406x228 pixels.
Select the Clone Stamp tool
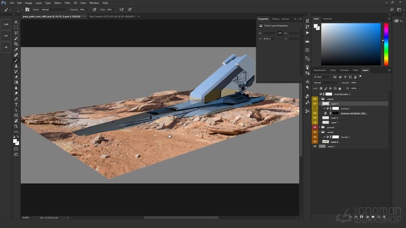(x=16, y=66)
